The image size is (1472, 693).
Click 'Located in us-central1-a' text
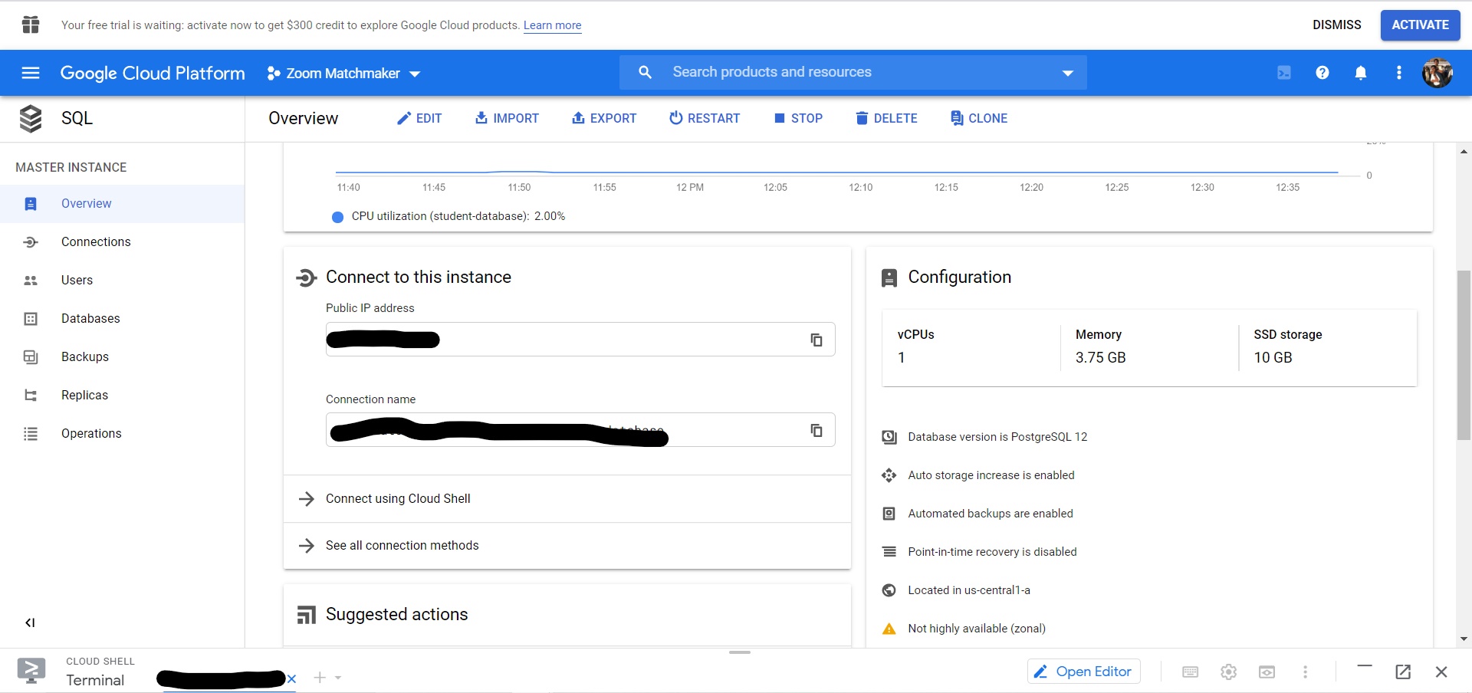pyautogui.click(x=969, y=590)
